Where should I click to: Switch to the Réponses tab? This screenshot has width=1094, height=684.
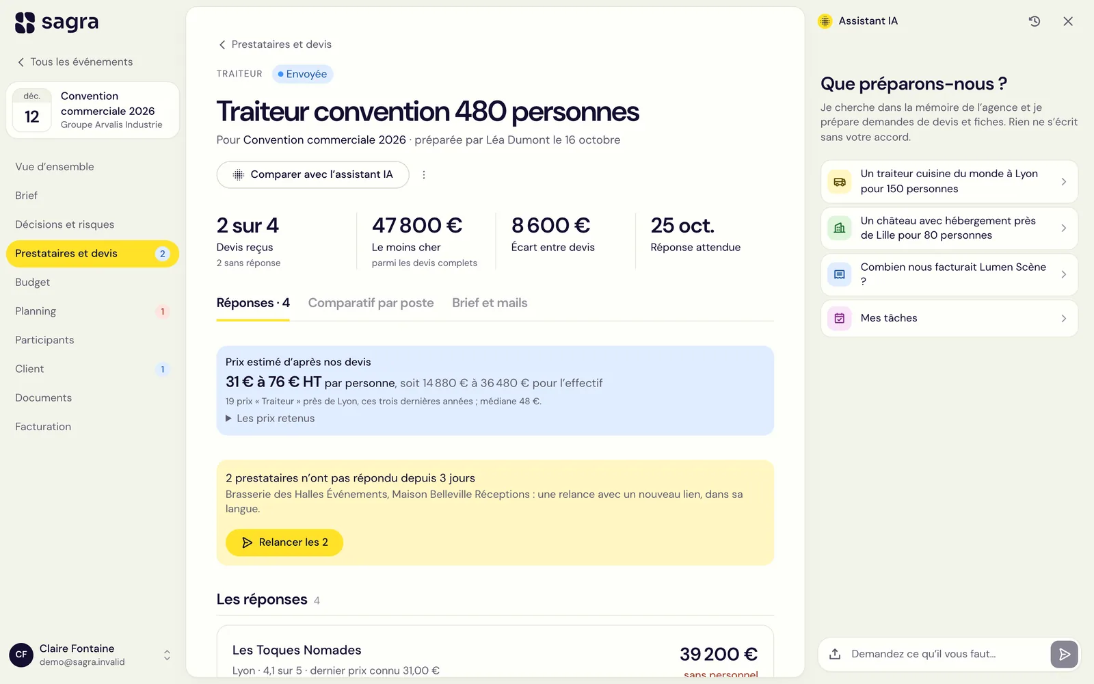pyautogui.click(x=253, y=303)
